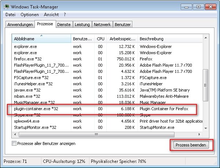The width and height of the screenshot is (220, 168).
Task: Select the StartupMonitor.exe *32 process
Action: coord(107,127)
